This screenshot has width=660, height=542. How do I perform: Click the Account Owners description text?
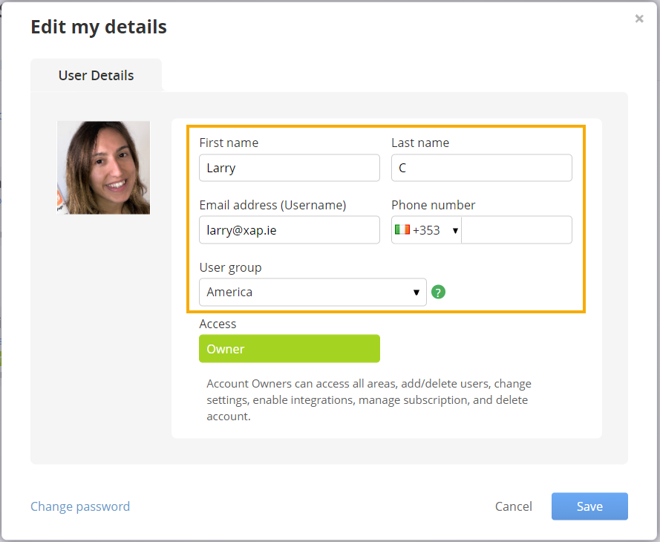tap(369, 399)
